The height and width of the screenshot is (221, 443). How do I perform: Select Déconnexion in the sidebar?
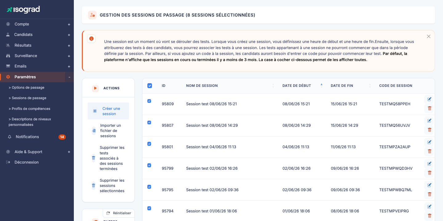(26, 162)
